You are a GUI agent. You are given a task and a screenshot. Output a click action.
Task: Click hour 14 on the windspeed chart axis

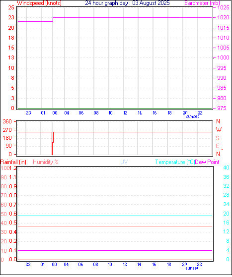pyautogui.click(x=140, y=113)
